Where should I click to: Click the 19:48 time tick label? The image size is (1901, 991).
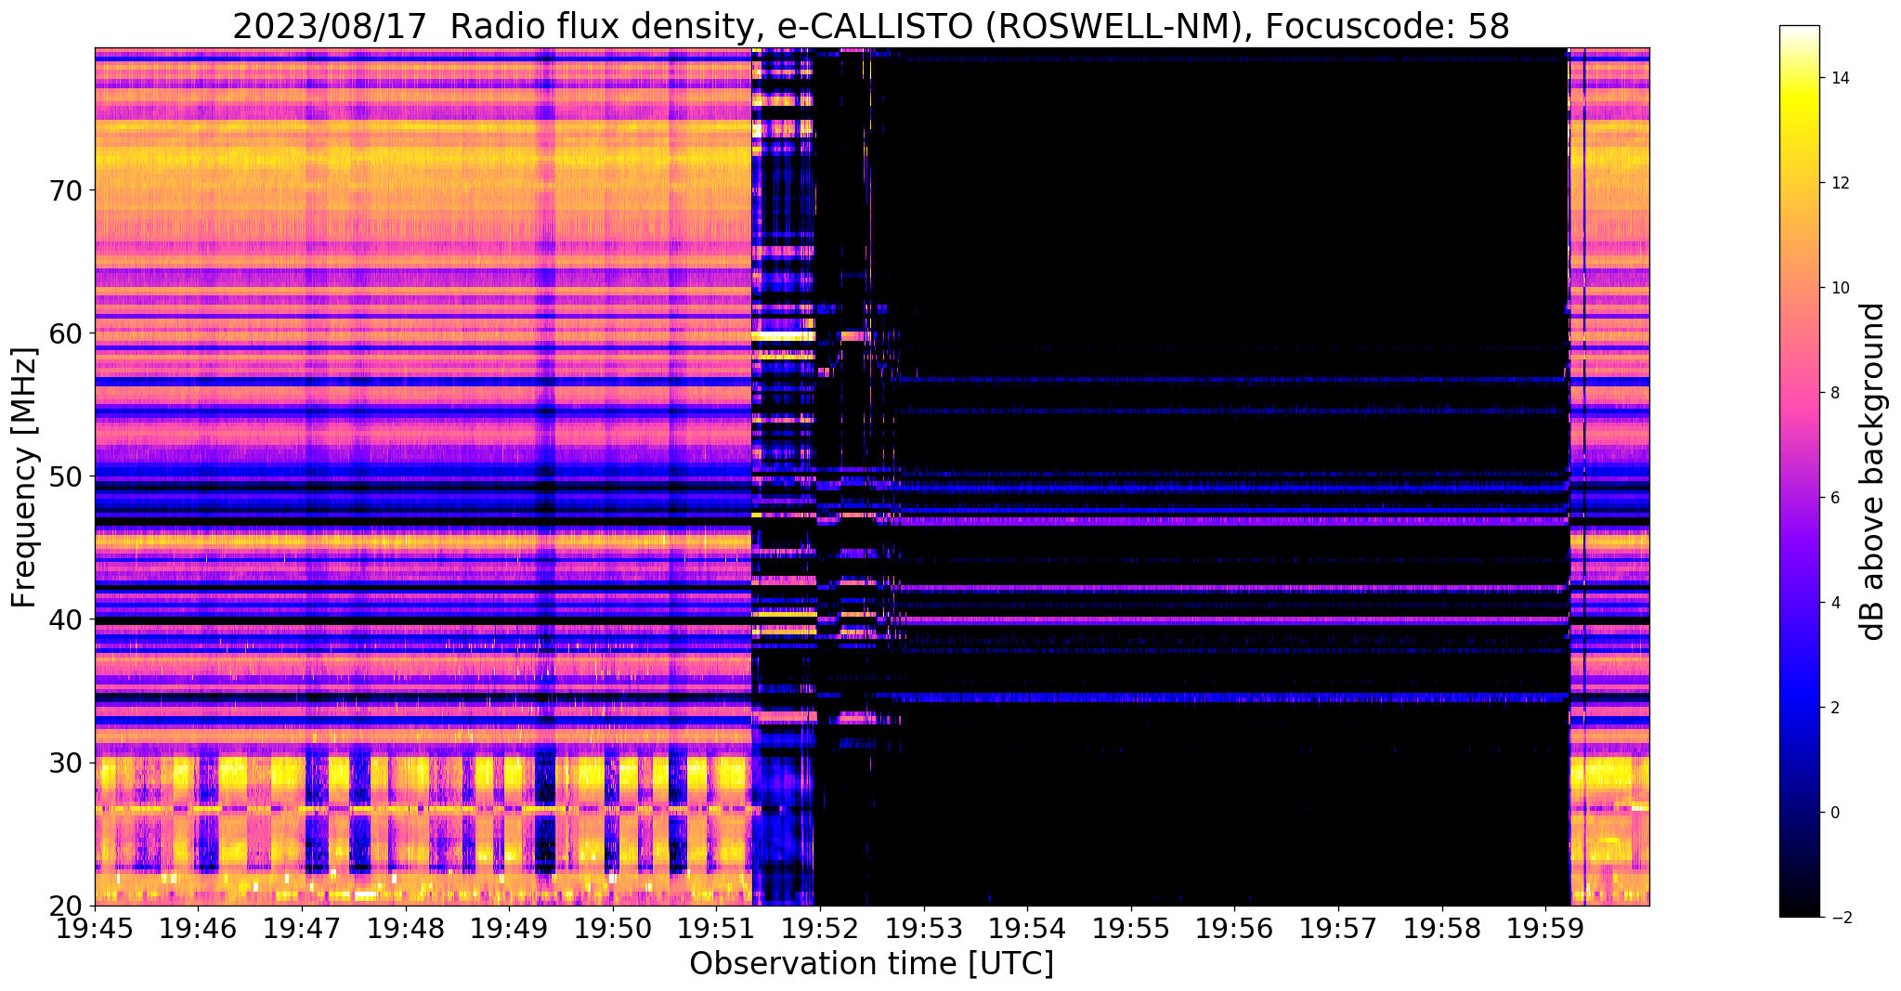click(405, 928)
